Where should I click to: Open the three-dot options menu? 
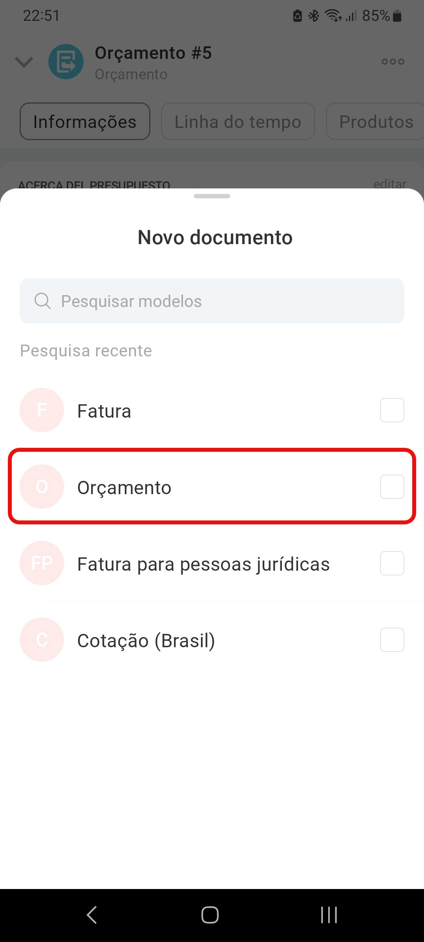(x=393, y=62)
